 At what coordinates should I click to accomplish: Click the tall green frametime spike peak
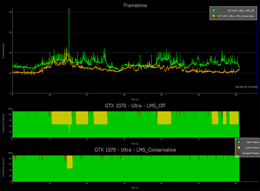69,8
